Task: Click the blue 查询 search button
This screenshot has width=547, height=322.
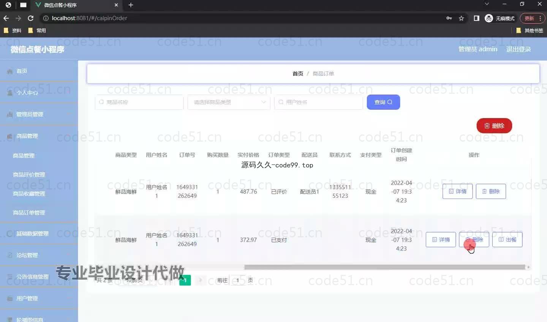Action: coord(383,102)
